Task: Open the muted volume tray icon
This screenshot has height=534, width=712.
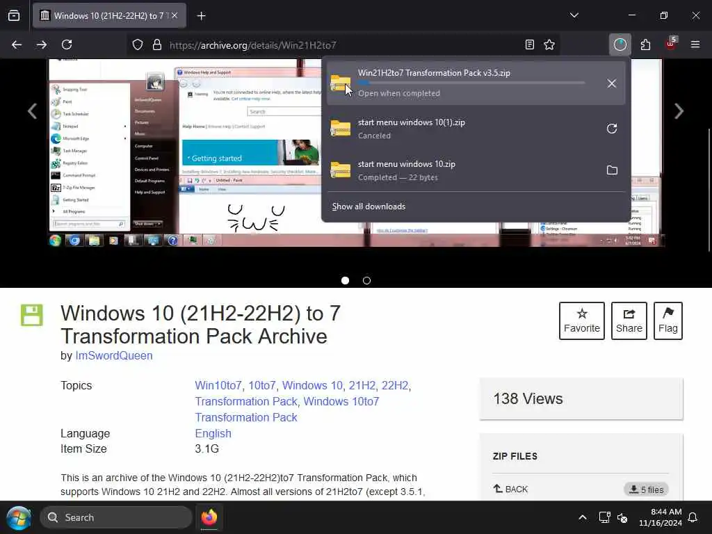Action: (622, 517)
